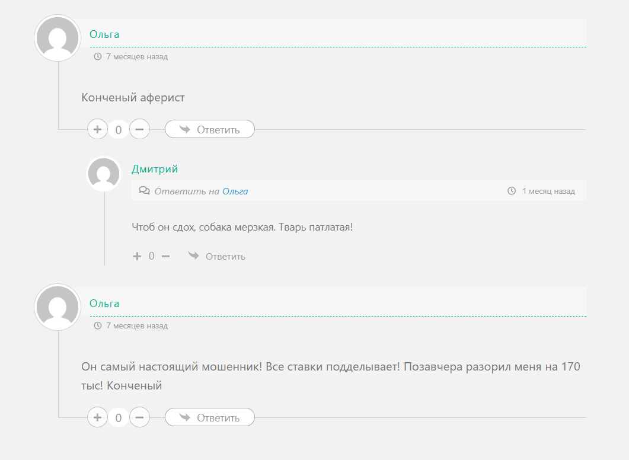Click avatar of Ольга's "Кончeный аферист" comment
Image resolution: width=629 pixels, height=460 pixels.
(58, 39)
